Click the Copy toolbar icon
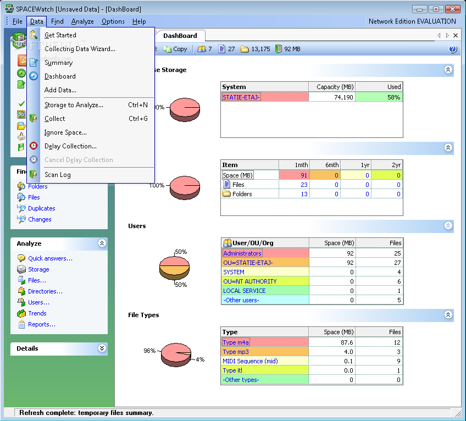 pyautogui.click(x=167, y=49)
